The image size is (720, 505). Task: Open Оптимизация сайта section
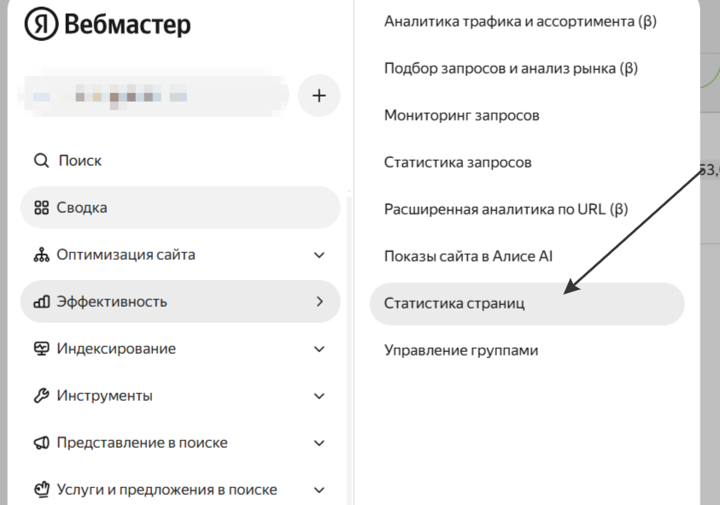coord(180,255)
